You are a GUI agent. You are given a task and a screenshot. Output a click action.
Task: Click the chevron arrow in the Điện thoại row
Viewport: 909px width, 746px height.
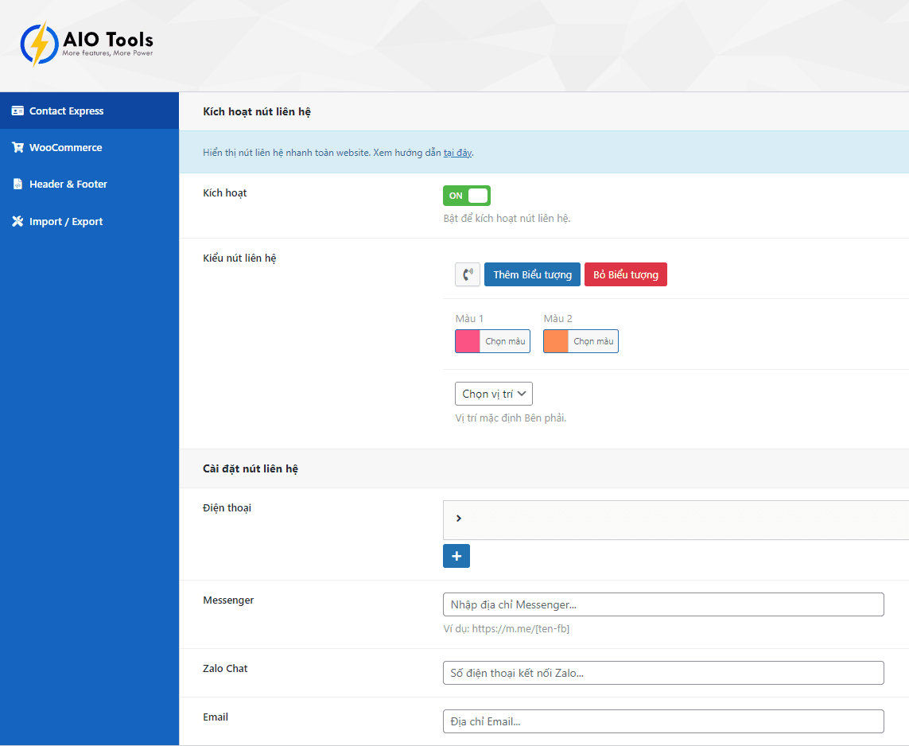coord(458,518)
